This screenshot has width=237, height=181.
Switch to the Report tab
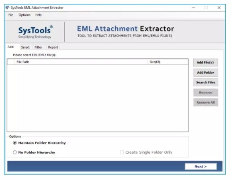53,47
